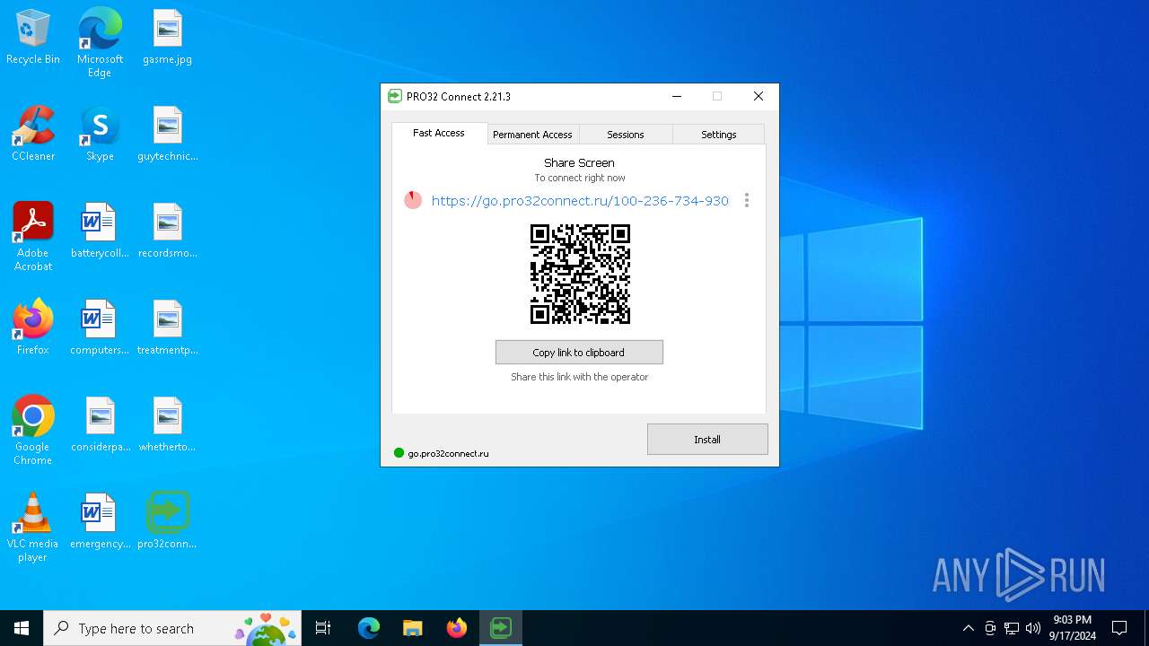Click the go.pro32connect.ru server status text

tap(449, 454)
